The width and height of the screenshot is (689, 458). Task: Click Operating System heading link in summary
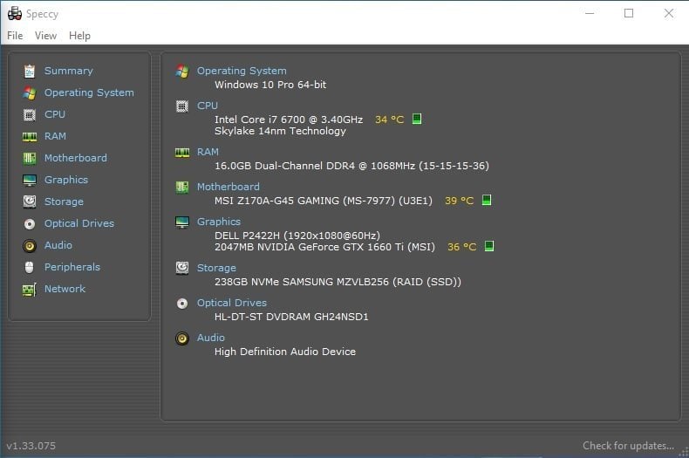[x=242, y=71]
